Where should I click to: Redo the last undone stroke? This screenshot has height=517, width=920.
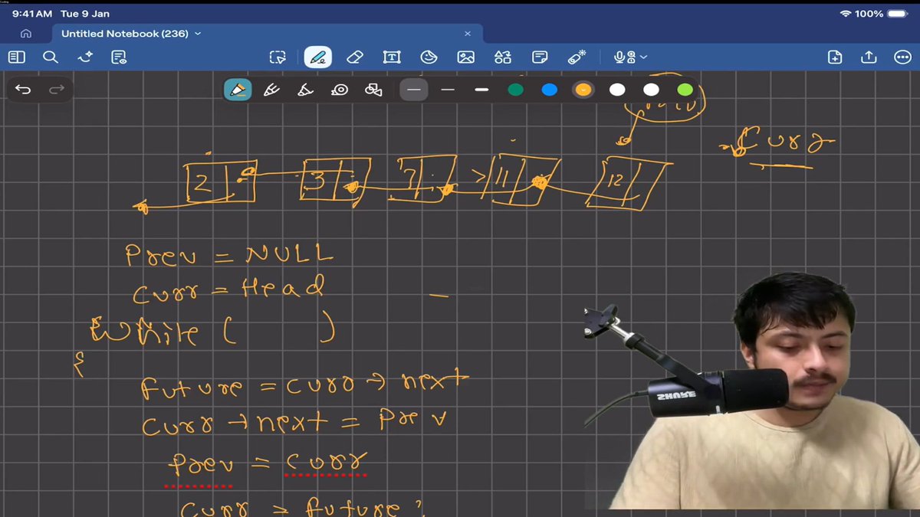(x=57, y=90)
